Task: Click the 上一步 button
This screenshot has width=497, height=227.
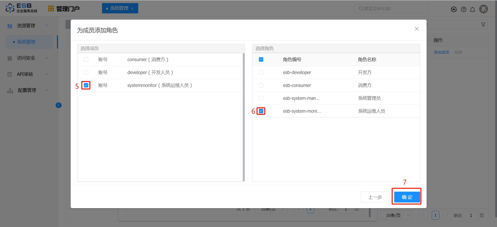Action: point(375,197)
